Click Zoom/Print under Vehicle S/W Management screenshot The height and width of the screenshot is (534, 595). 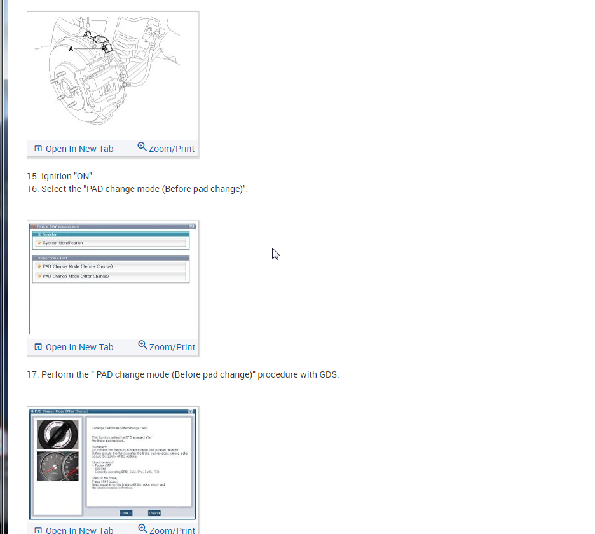tap(172, 347)
